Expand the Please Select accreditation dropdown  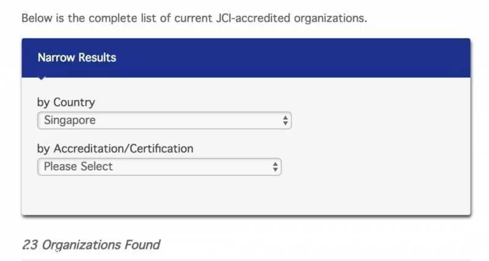(160, 166)
